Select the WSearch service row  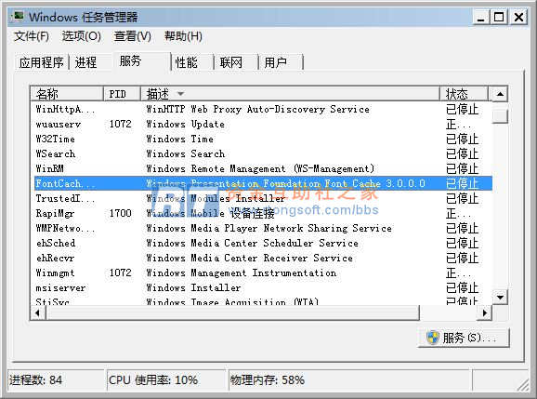tap(261, 153)
